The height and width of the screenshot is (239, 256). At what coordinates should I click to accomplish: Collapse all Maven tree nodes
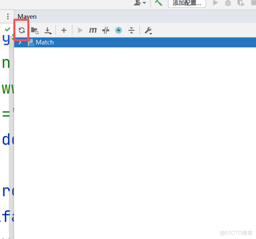pyautogui.click(x=131, y=30)
